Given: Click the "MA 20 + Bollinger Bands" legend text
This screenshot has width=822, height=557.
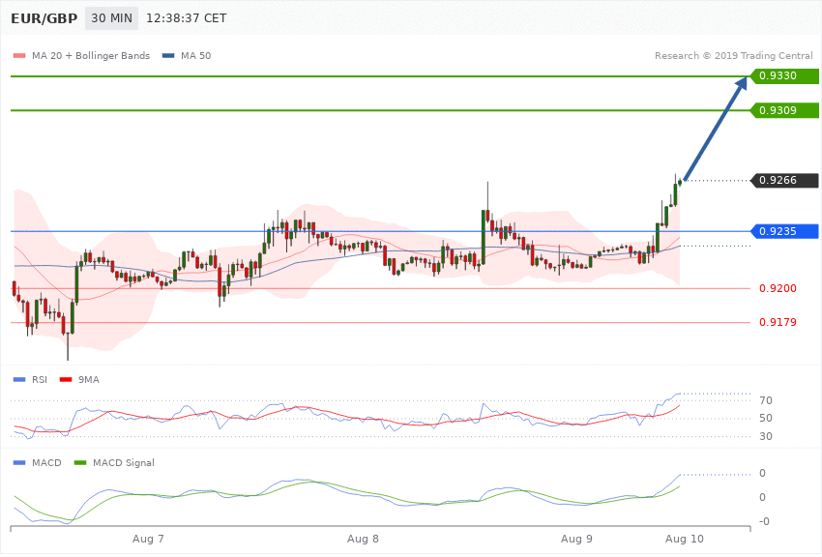Looking at the screenshot, I should [x=91, y=55].
